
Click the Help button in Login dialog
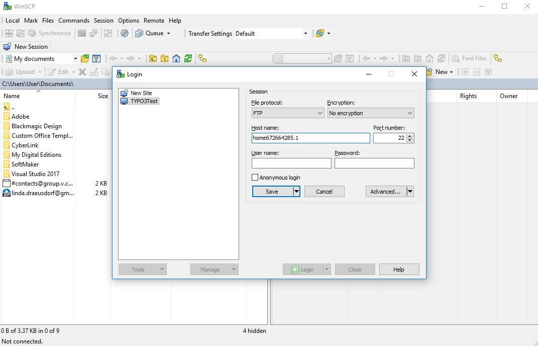(x=399, y=270)
